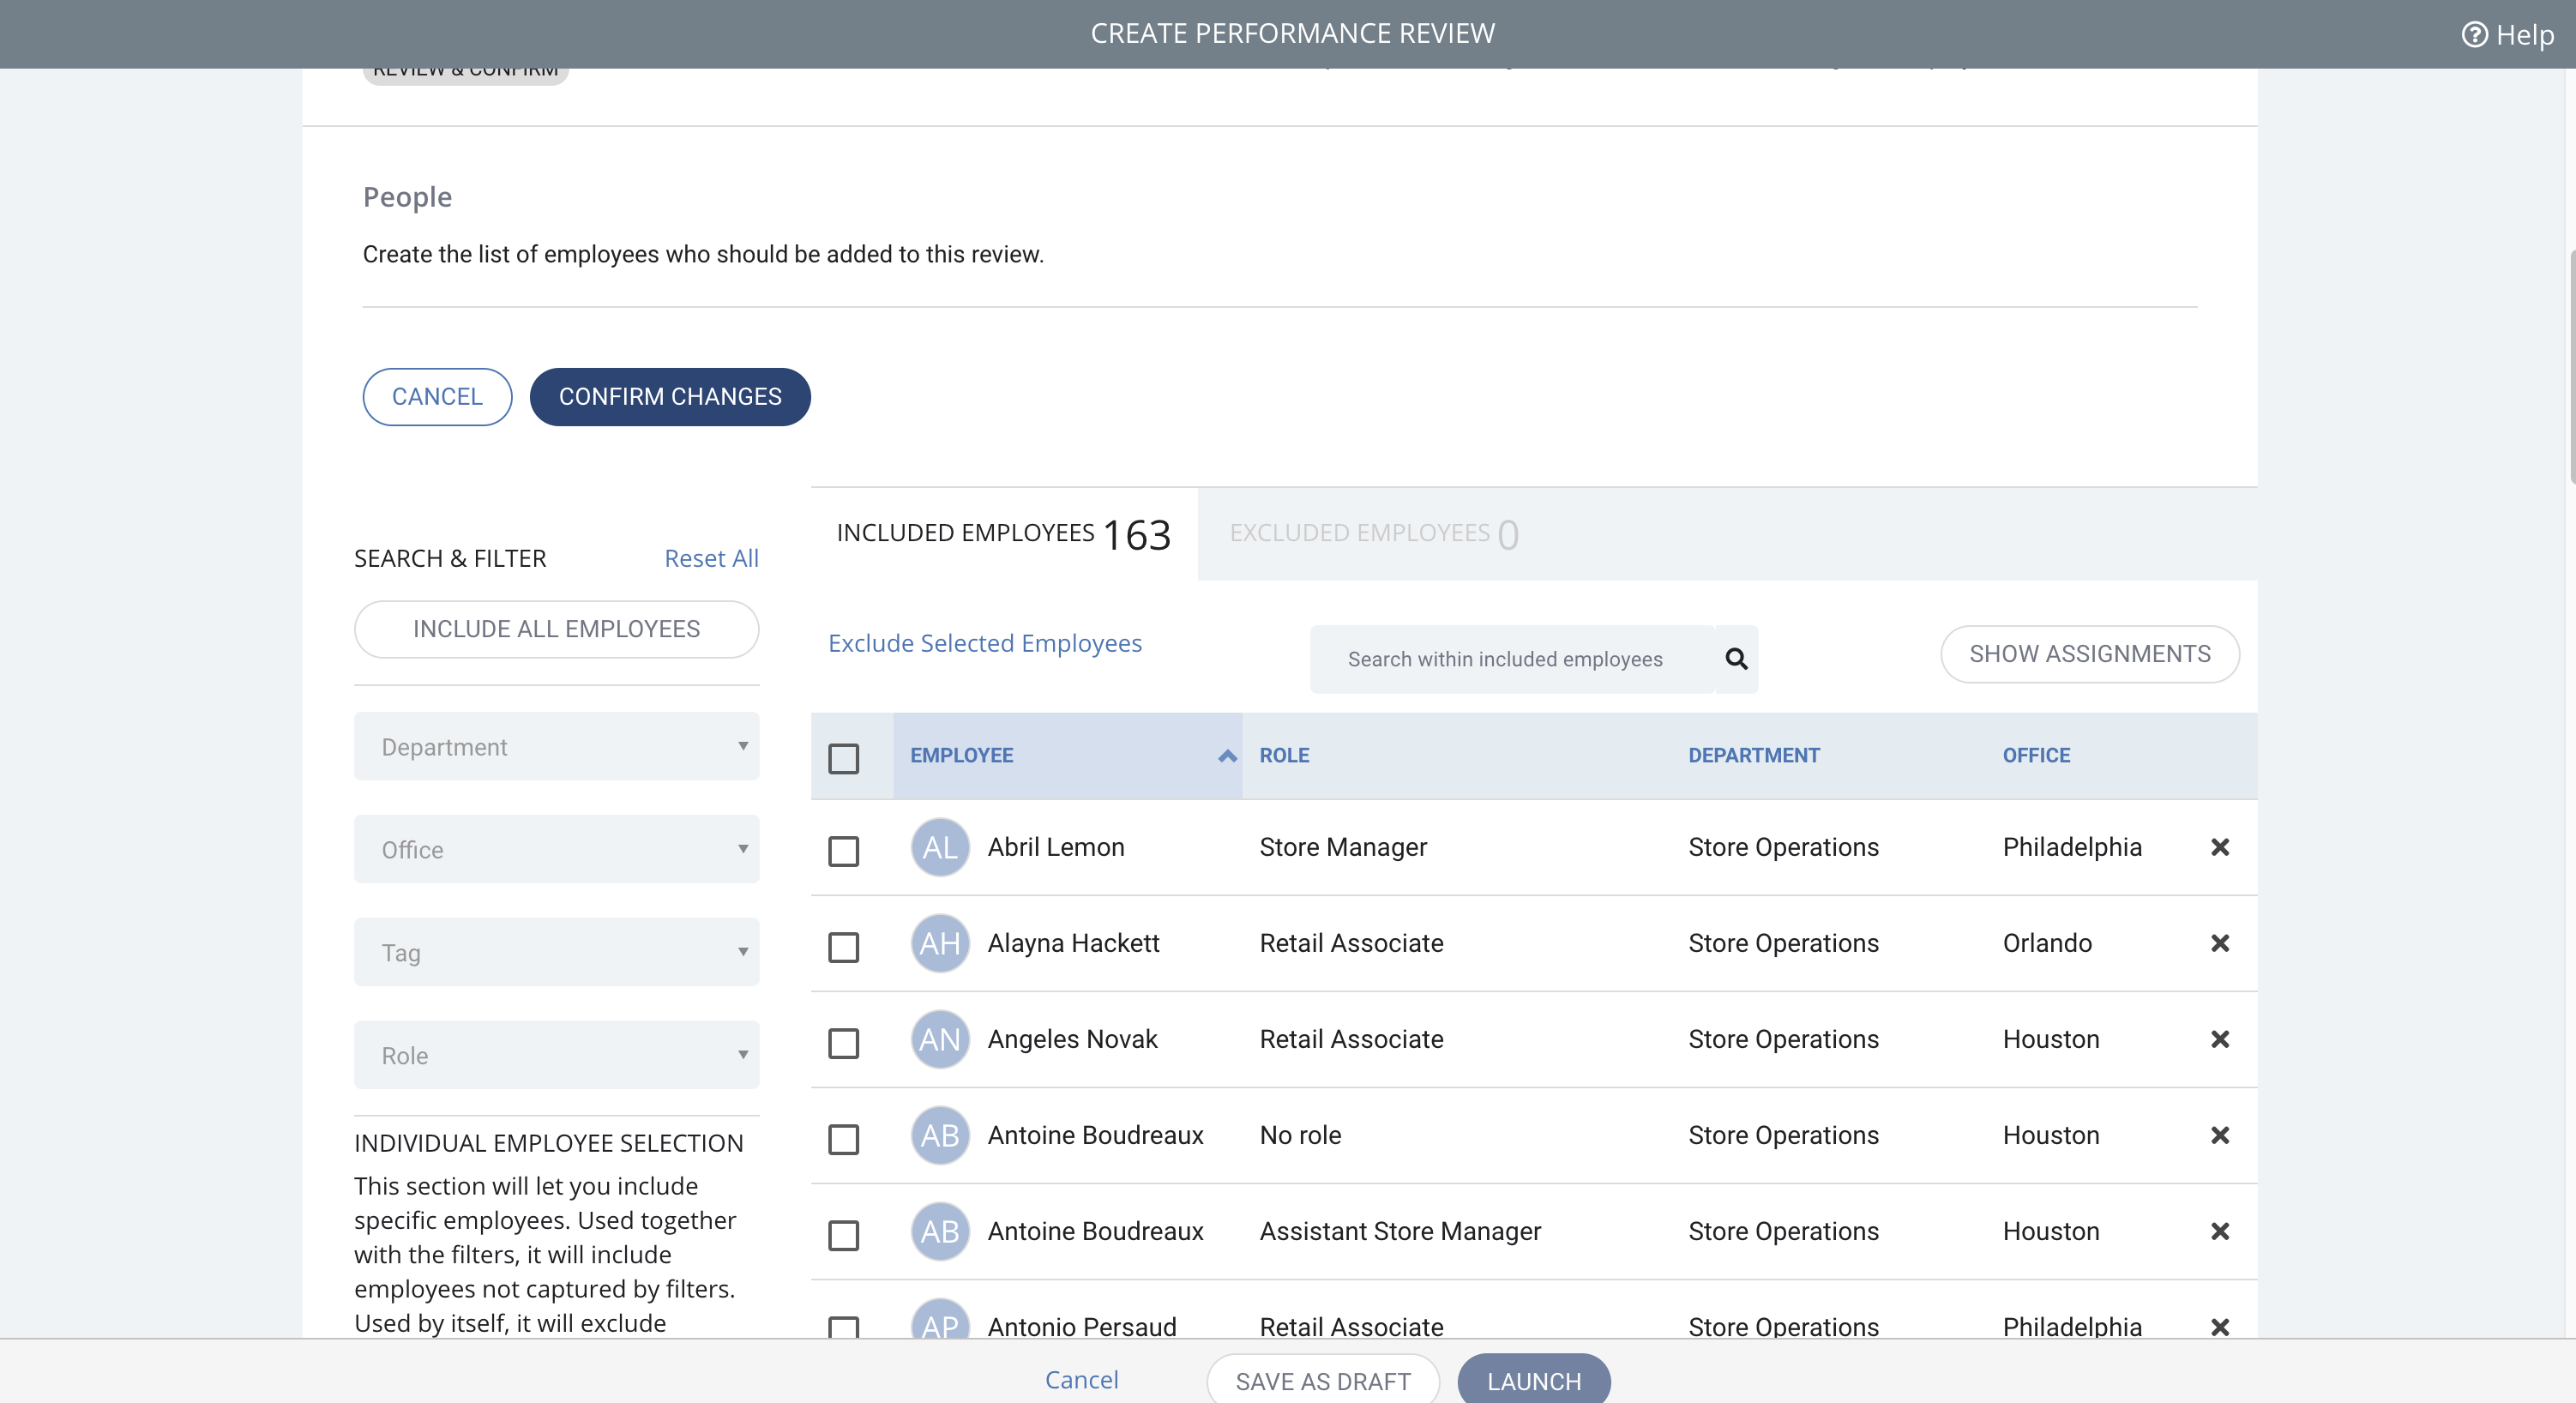The height and width of the screenshot is (1403, 2576).
Task: Open the Help link in the header
Action: coord(2507,35)
